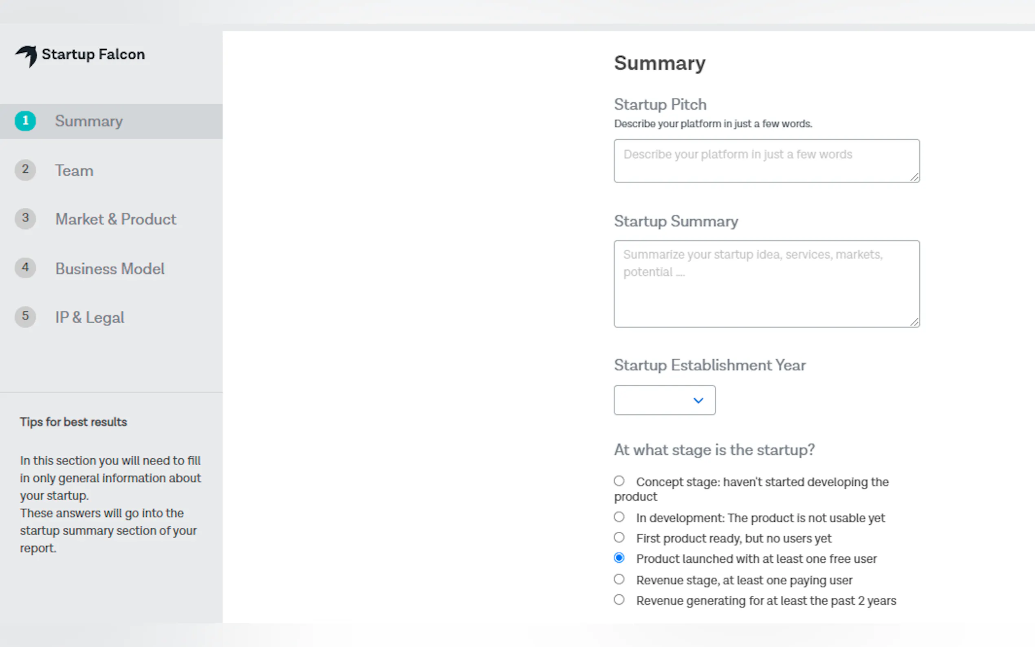Choose In development radio option
The image size is (1035, 647).
(x=619, y=517)
